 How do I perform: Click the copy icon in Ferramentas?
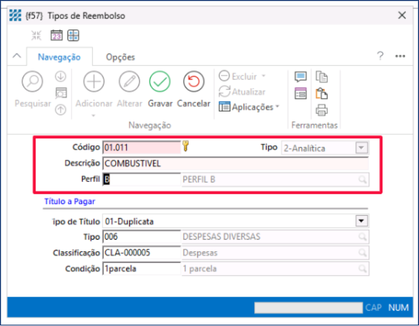[322, 77]
